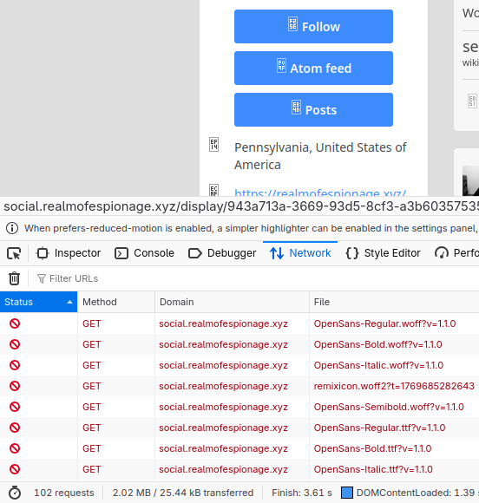Sort by the Status column header
This screenshot has width=479, height=503.
(x=38, y=302)
